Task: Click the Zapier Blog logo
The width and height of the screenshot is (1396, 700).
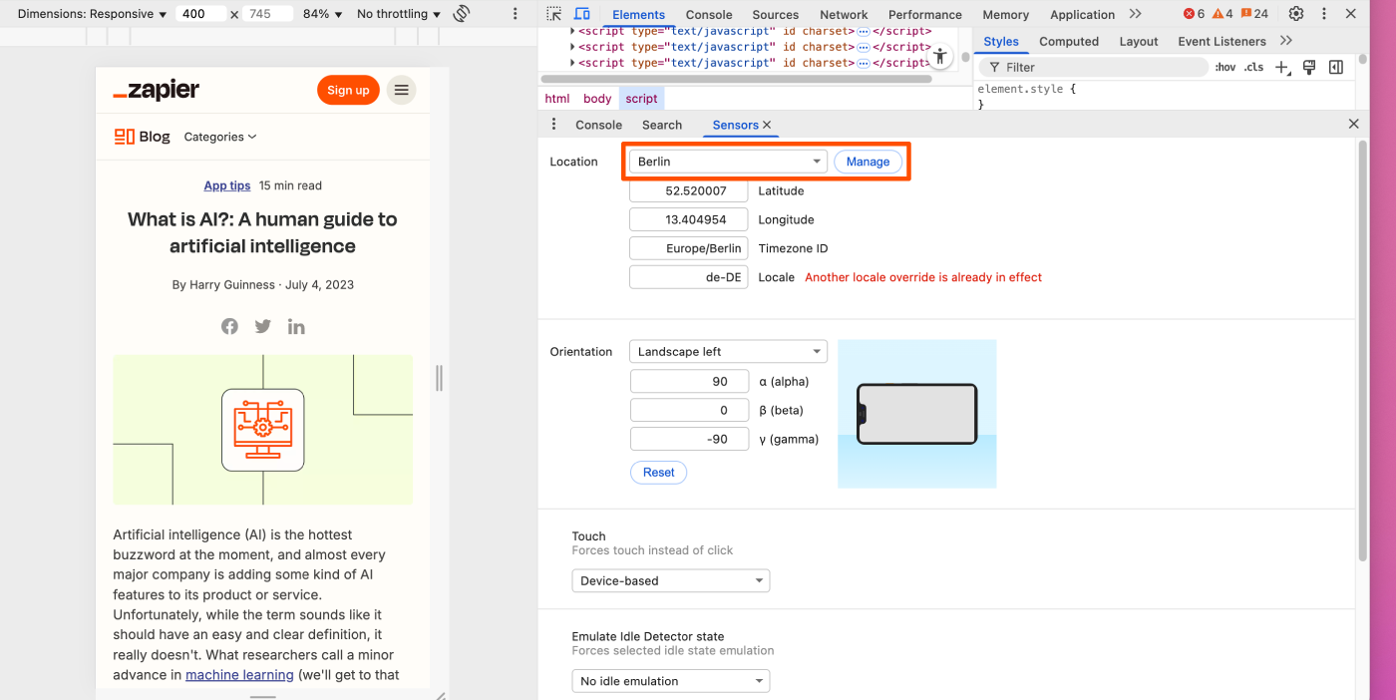Action: (143, 137)
